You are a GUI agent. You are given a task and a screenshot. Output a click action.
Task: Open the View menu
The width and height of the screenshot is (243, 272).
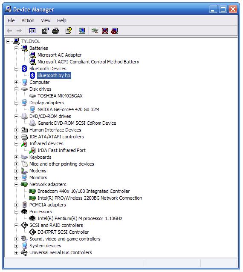pyautogui.click(x=46, y=20)
